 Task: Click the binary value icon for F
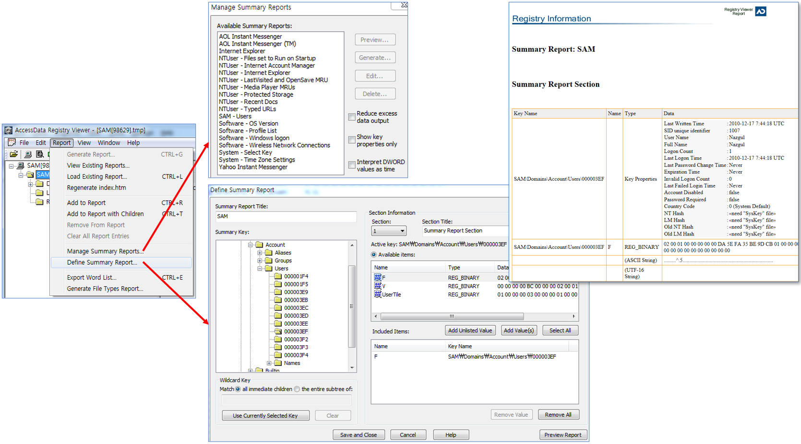[x=378, y=277]
